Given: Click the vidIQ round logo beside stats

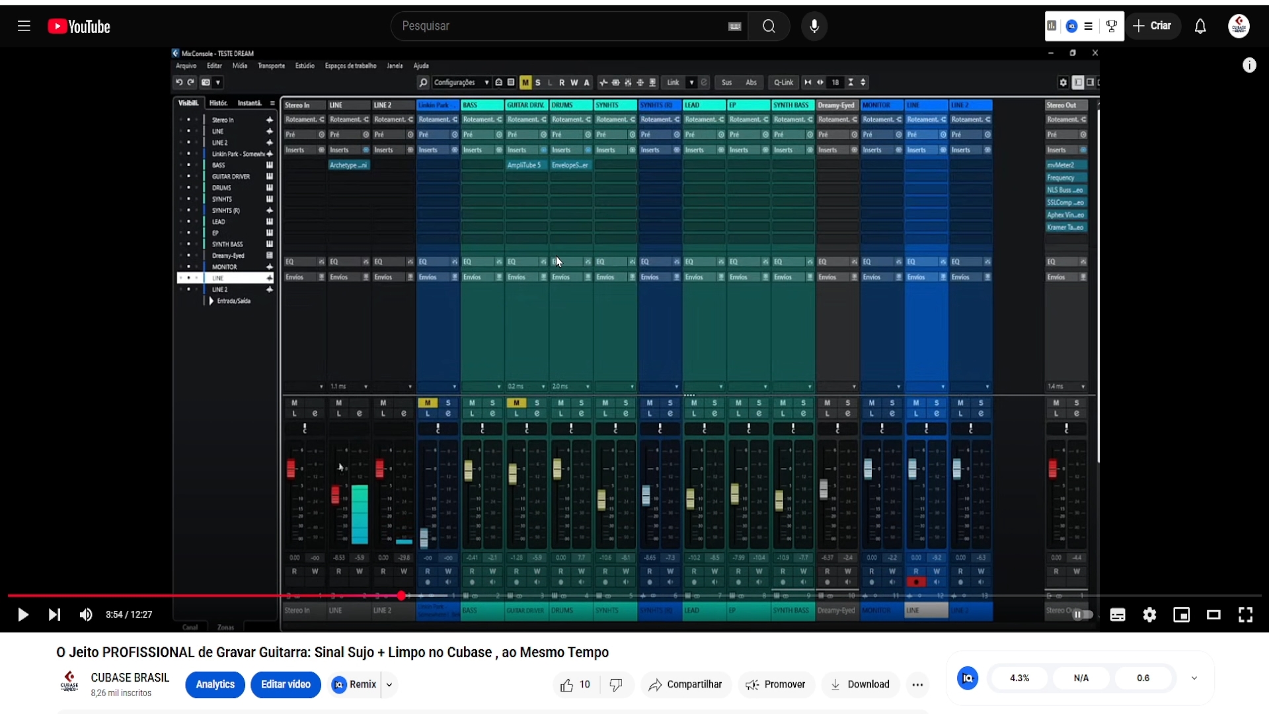Looking at the screenshot, I should click(968, 678).
